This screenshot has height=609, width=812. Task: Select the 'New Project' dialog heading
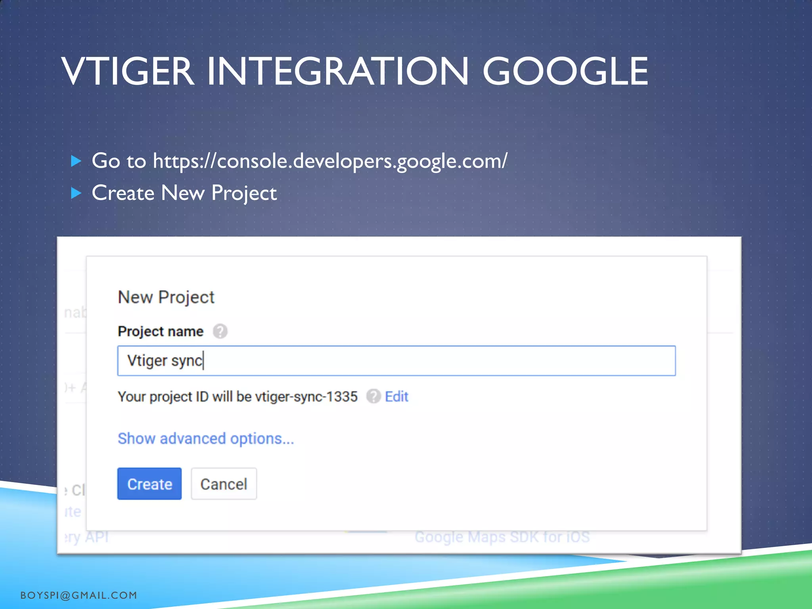click(166, 297)
